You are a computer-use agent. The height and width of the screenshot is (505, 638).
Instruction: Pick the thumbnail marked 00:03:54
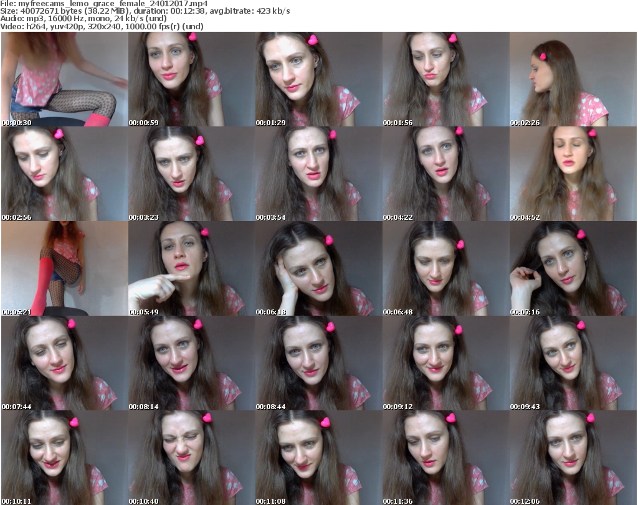click(x=318, y=174)
